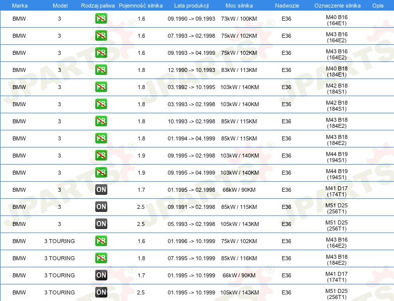Click petrol icon in 09.1993 -> 04.1999 1.6 row

[101, 53]
